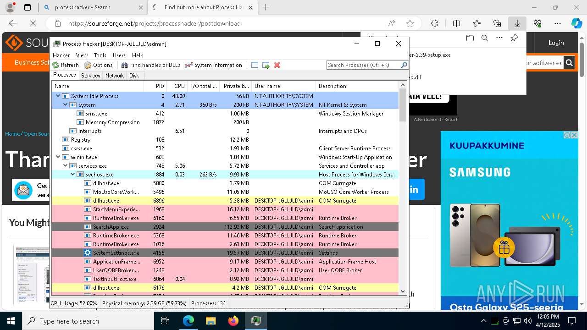
Task: Open downloads folder icon in Downloads panel
Action: click(x=470, y=38)
